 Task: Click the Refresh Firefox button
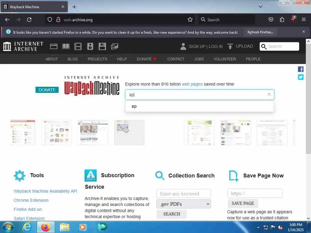[x=260, y=32]
